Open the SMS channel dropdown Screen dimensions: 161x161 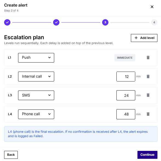36,95
